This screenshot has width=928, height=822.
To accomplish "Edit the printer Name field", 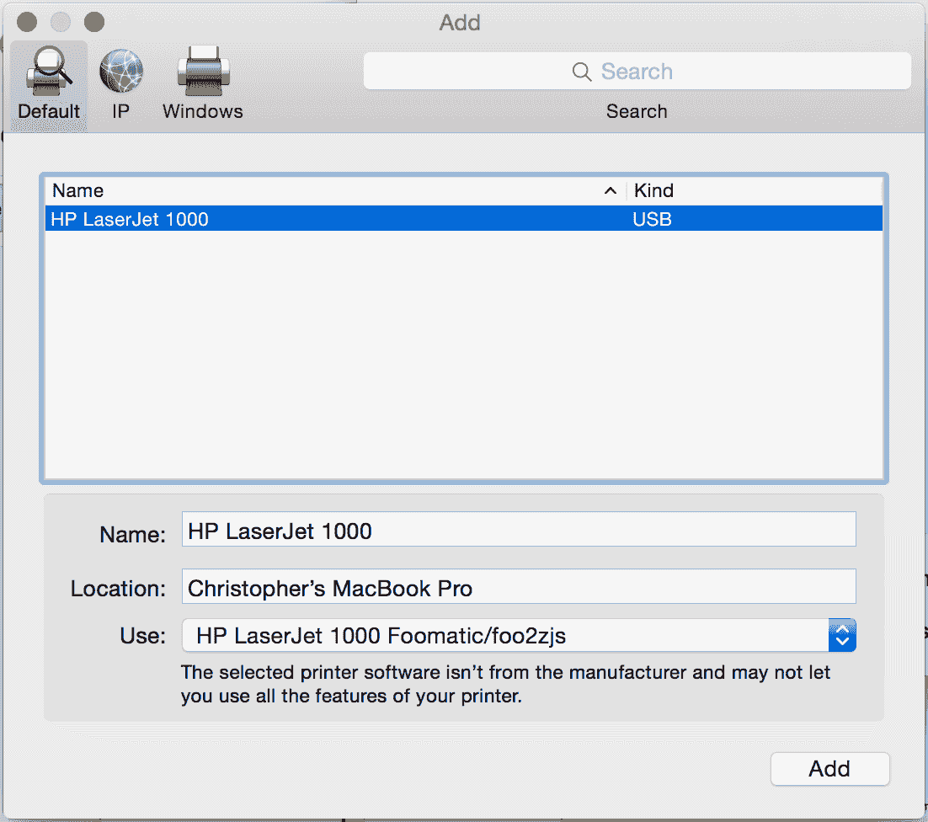I will click(x=518, y=528).
